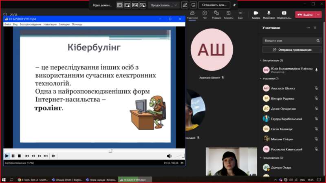Click the 'Введите имя' search field
The height and width of the screenshot is (183, 326).
[289, 41]
